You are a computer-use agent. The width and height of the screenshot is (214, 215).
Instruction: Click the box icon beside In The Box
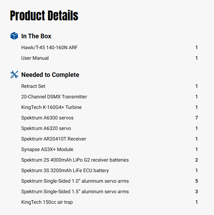coord(14,36)
